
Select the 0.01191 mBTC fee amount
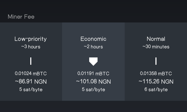click(93, 73)
